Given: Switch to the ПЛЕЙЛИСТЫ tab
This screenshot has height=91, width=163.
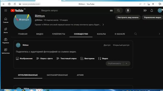Looking at the screenshot, I should 59,34.
